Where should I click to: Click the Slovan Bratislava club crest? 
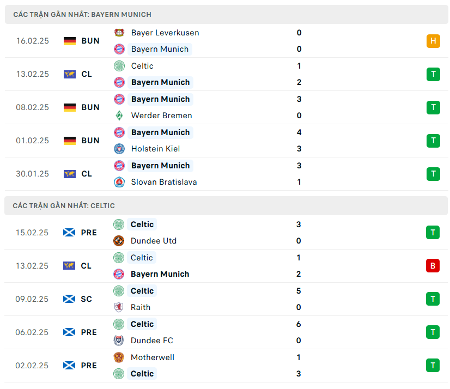point(119,182)
